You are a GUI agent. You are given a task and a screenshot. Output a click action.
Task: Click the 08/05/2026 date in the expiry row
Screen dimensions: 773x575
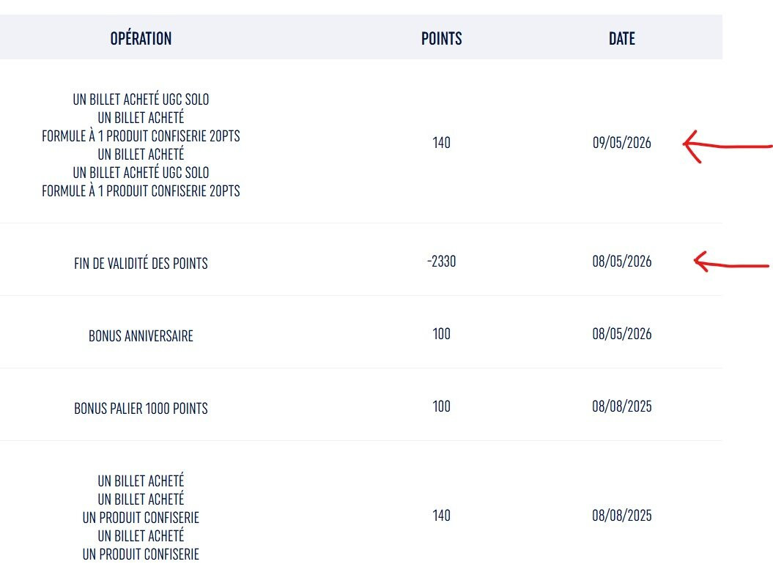(621, 261)
